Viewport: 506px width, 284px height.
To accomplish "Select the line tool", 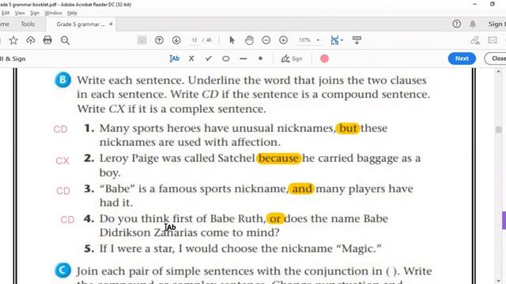I will pyautogui.click(x=244, y=58).
